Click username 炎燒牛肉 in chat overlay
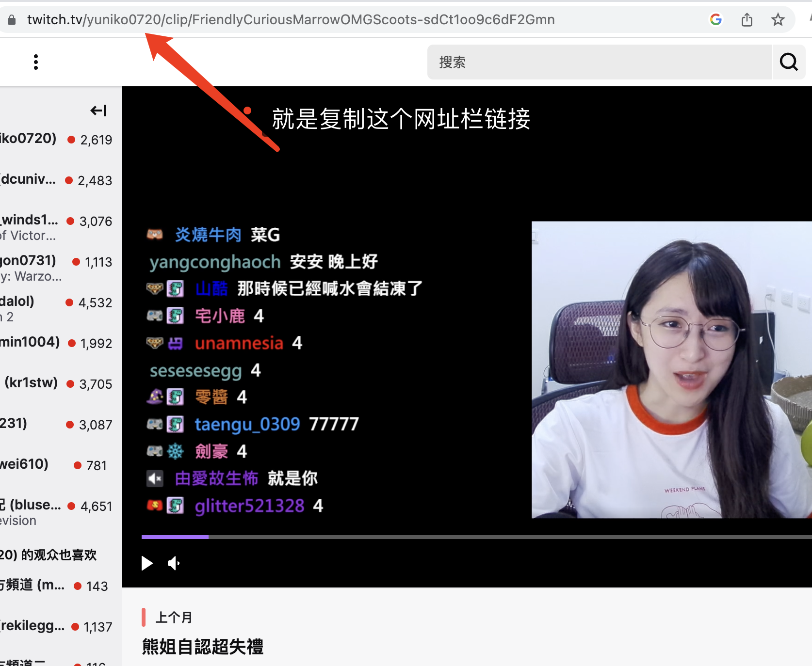Viewport: 812px width, 666px height. [x=208, y=235]
